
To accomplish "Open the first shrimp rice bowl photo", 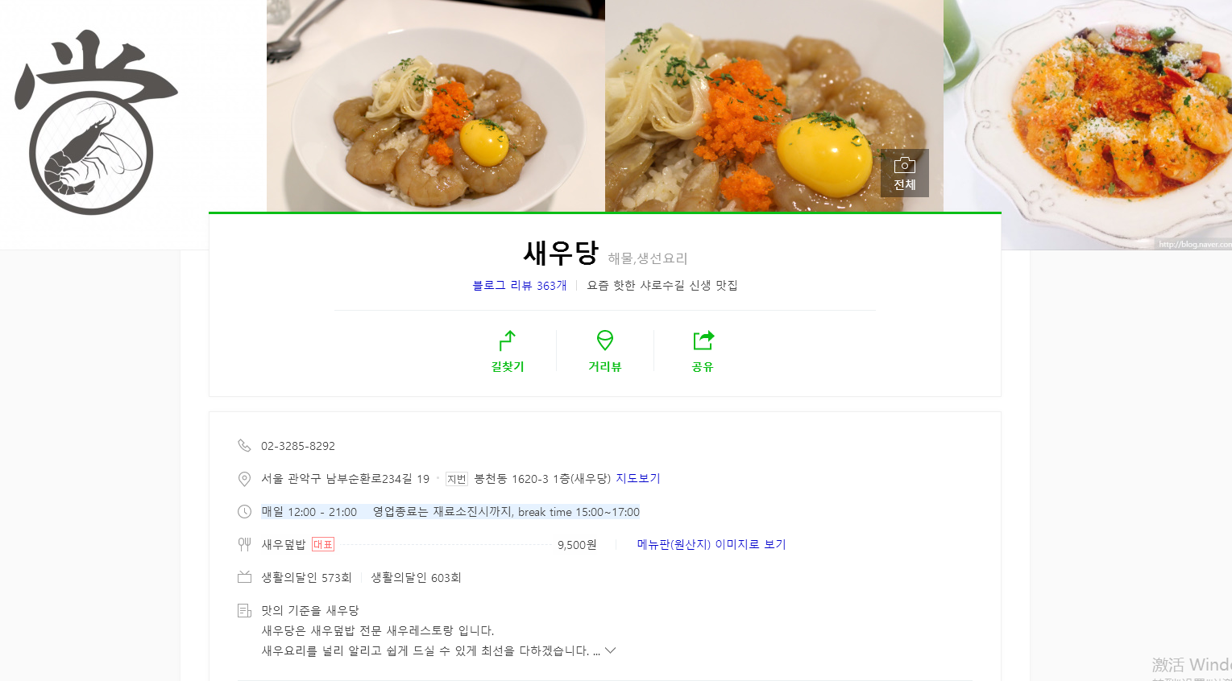I will point(436,105).
